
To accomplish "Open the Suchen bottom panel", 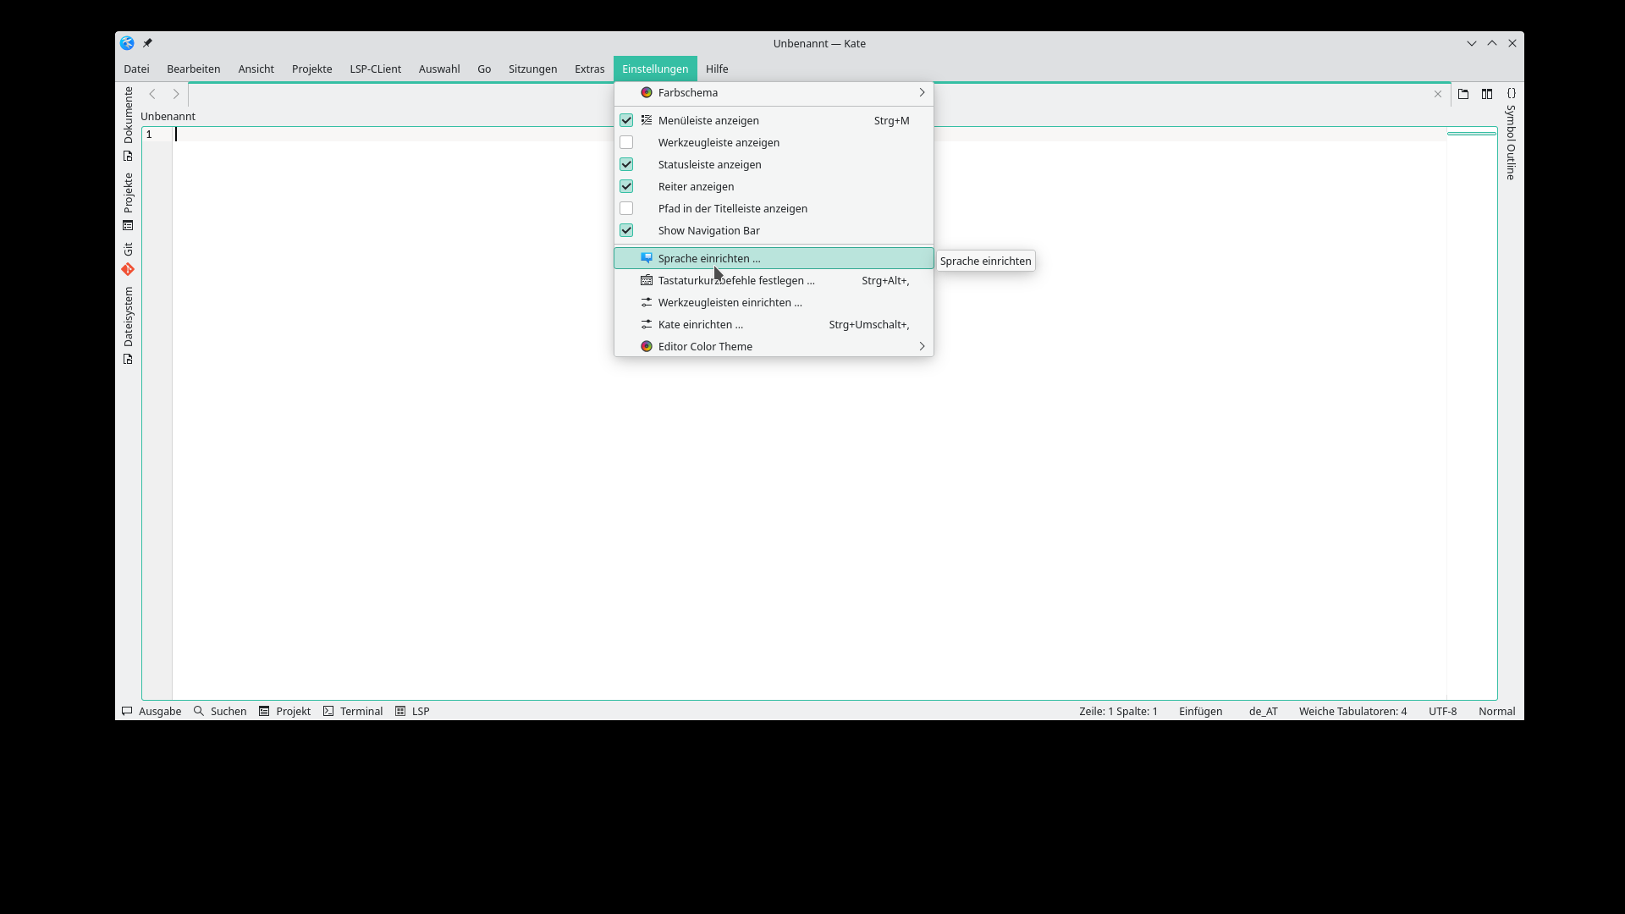I will 220,711.
